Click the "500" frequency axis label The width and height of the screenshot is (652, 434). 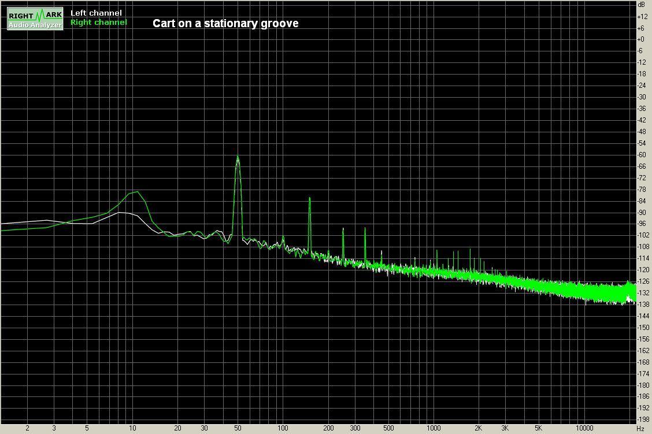pyautogui.click(x=388, y=428)
